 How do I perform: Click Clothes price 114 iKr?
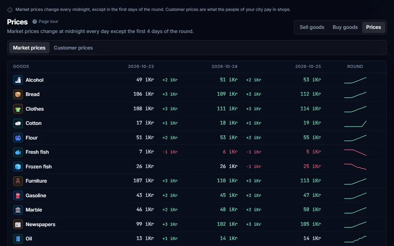[x=311, y=108]
